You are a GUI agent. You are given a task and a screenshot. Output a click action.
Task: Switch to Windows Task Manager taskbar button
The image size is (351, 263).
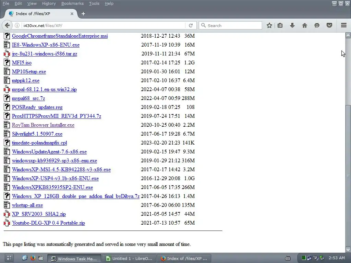point(74,259)
